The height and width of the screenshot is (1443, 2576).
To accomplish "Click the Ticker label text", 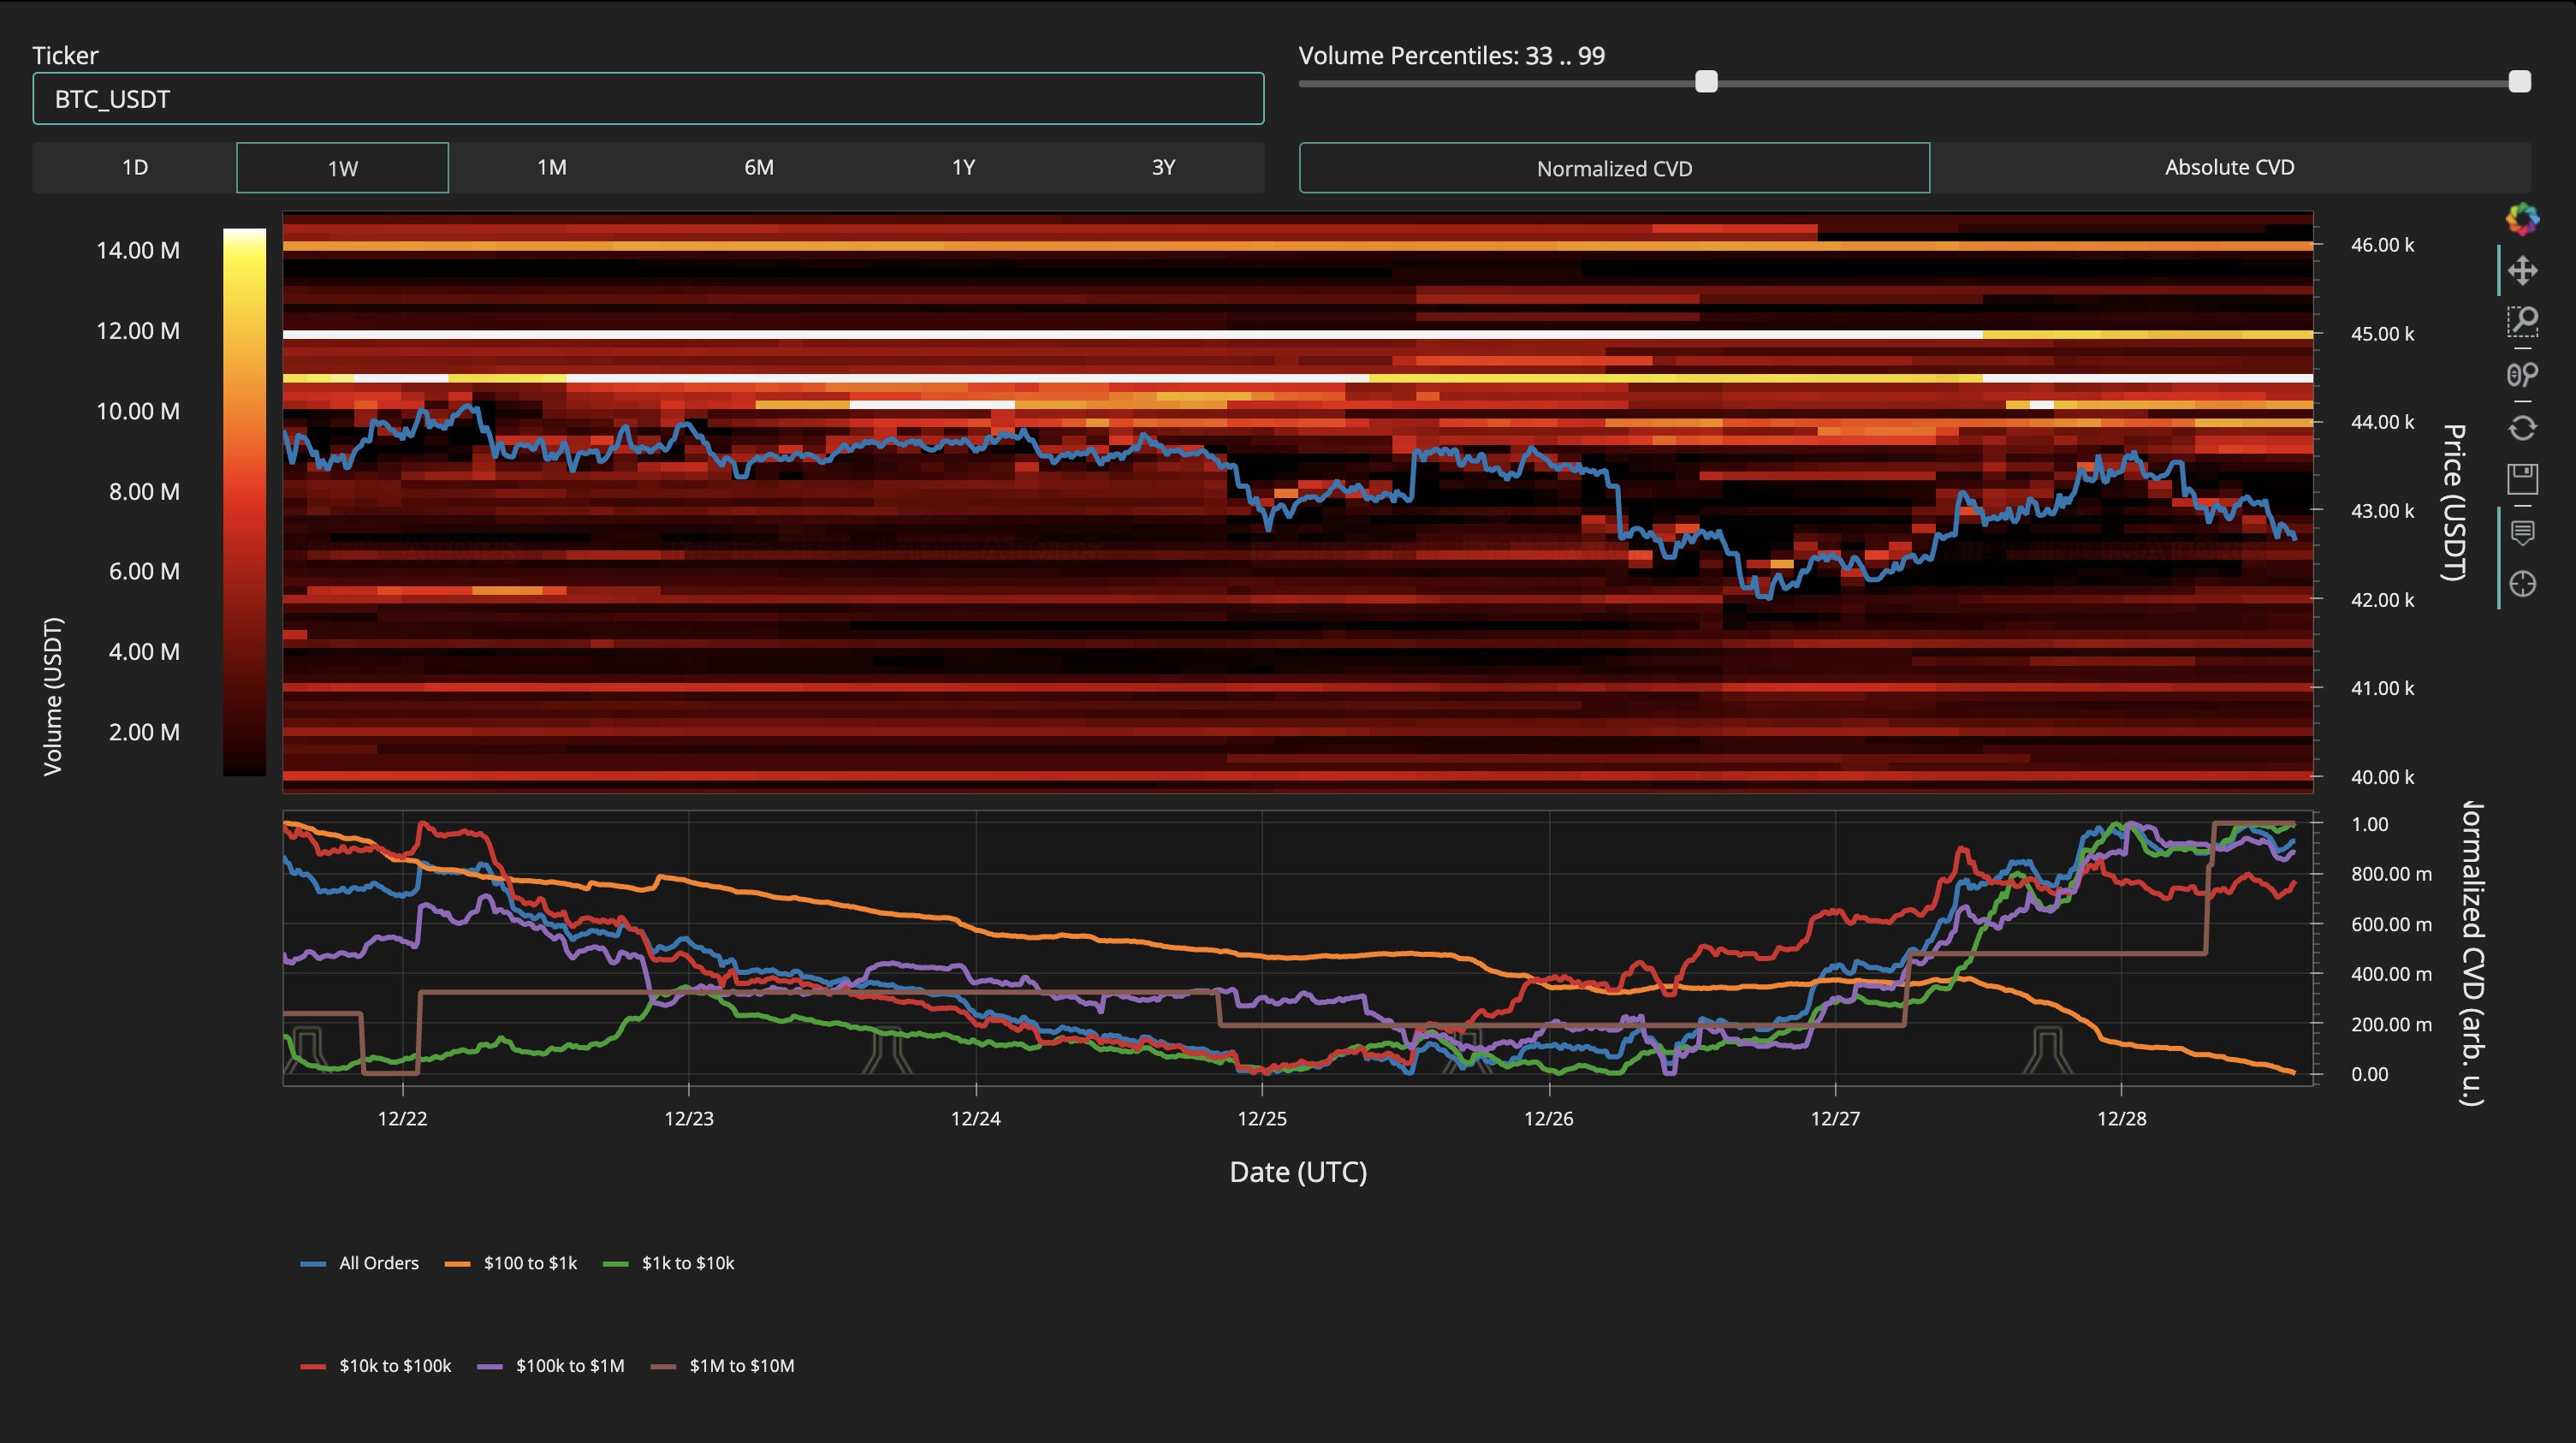I will point(65,55).
